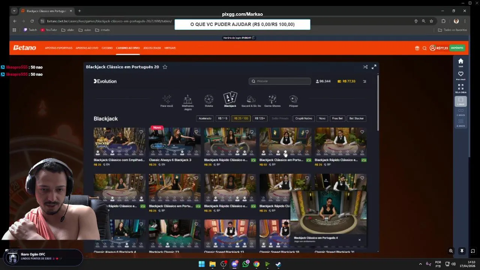The height and width of the screenshot is (270, 480).
Task: Toggle the R$ 1–5 filter
Action: [x=223, y=118]
